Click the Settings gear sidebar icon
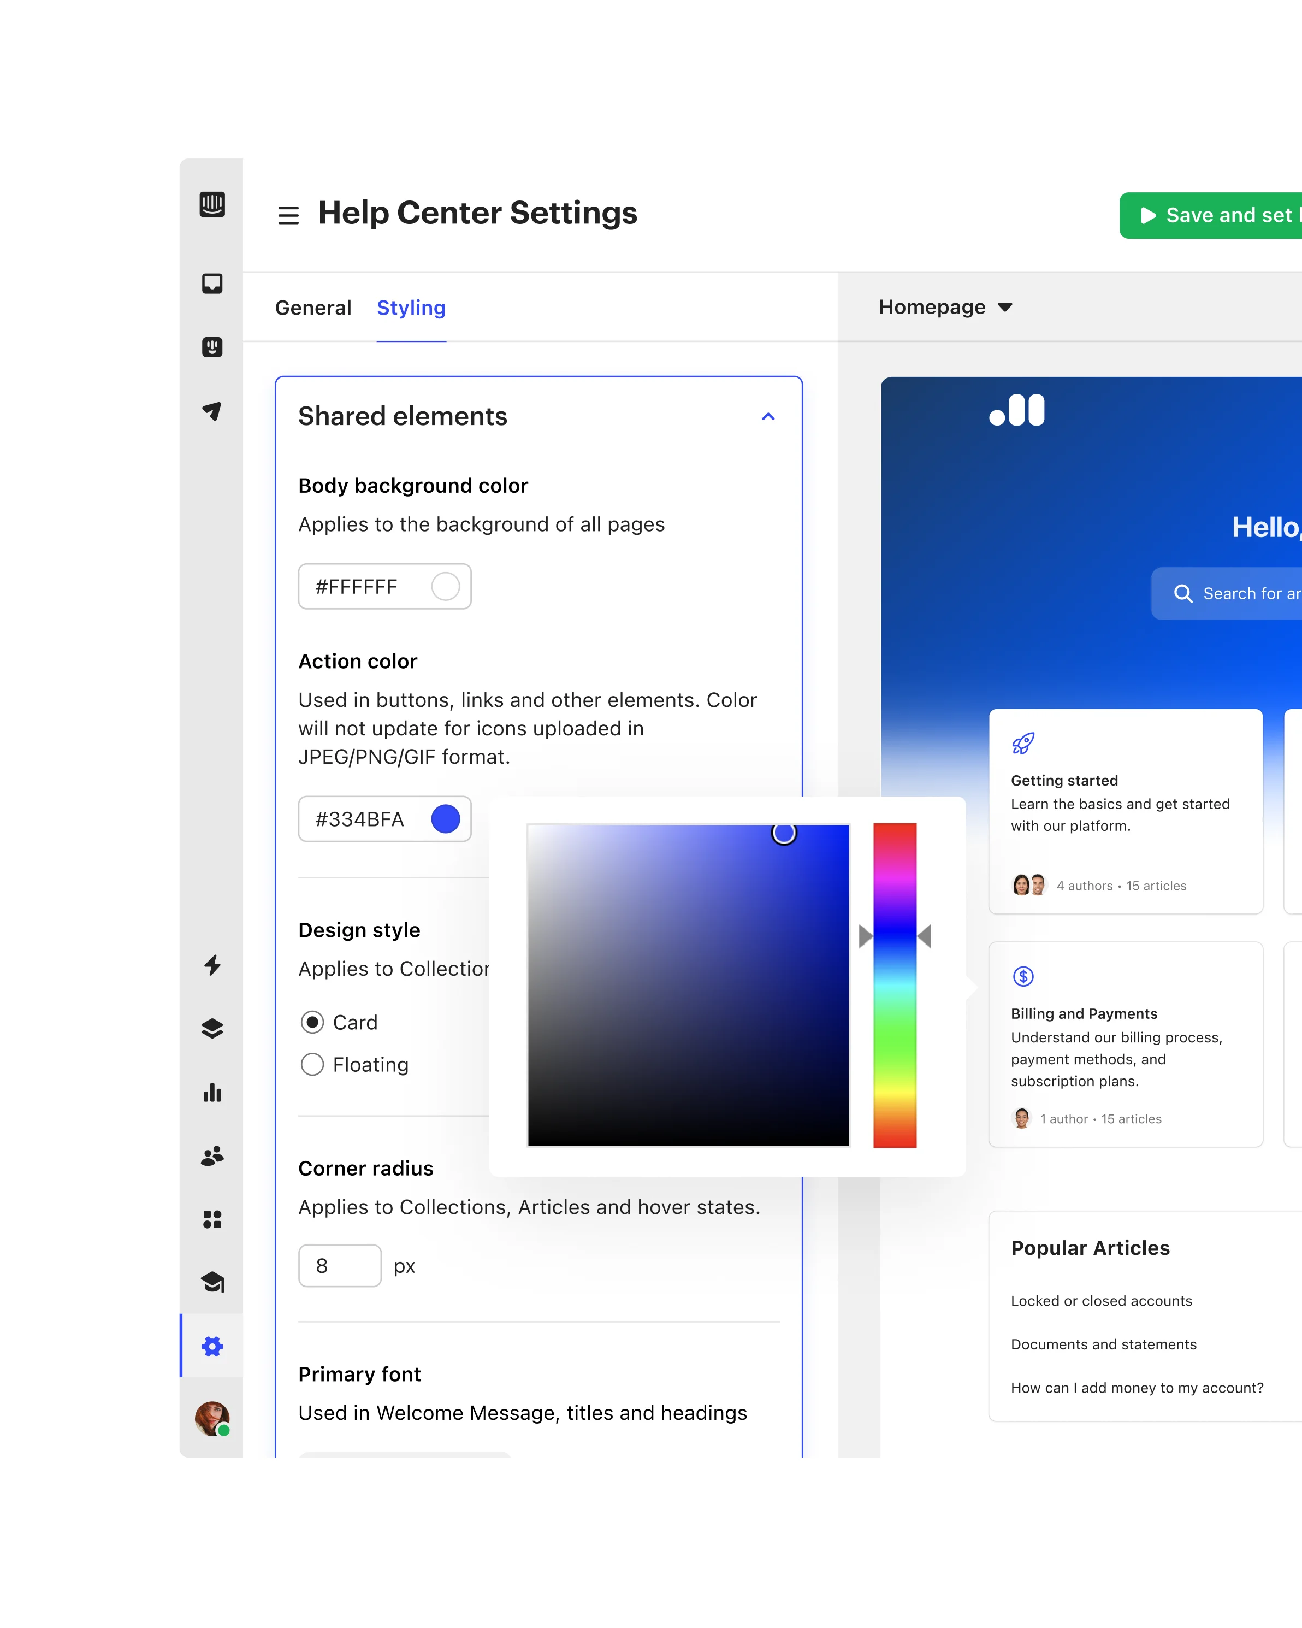1302x1628 pixels. point(212,1346)
